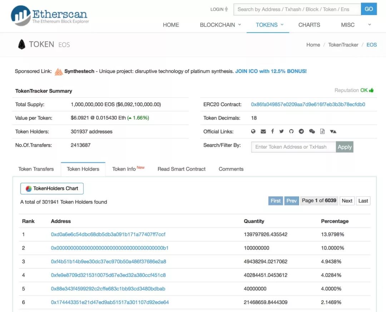386x312 pixels.
Task: Click the Token Decimals value 18
Action: coord(254,118)
